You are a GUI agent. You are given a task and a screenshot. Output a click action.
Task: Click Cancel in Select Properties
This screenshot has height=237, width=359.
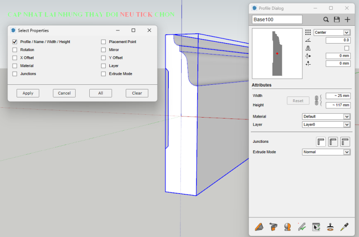tap(64, 93)
